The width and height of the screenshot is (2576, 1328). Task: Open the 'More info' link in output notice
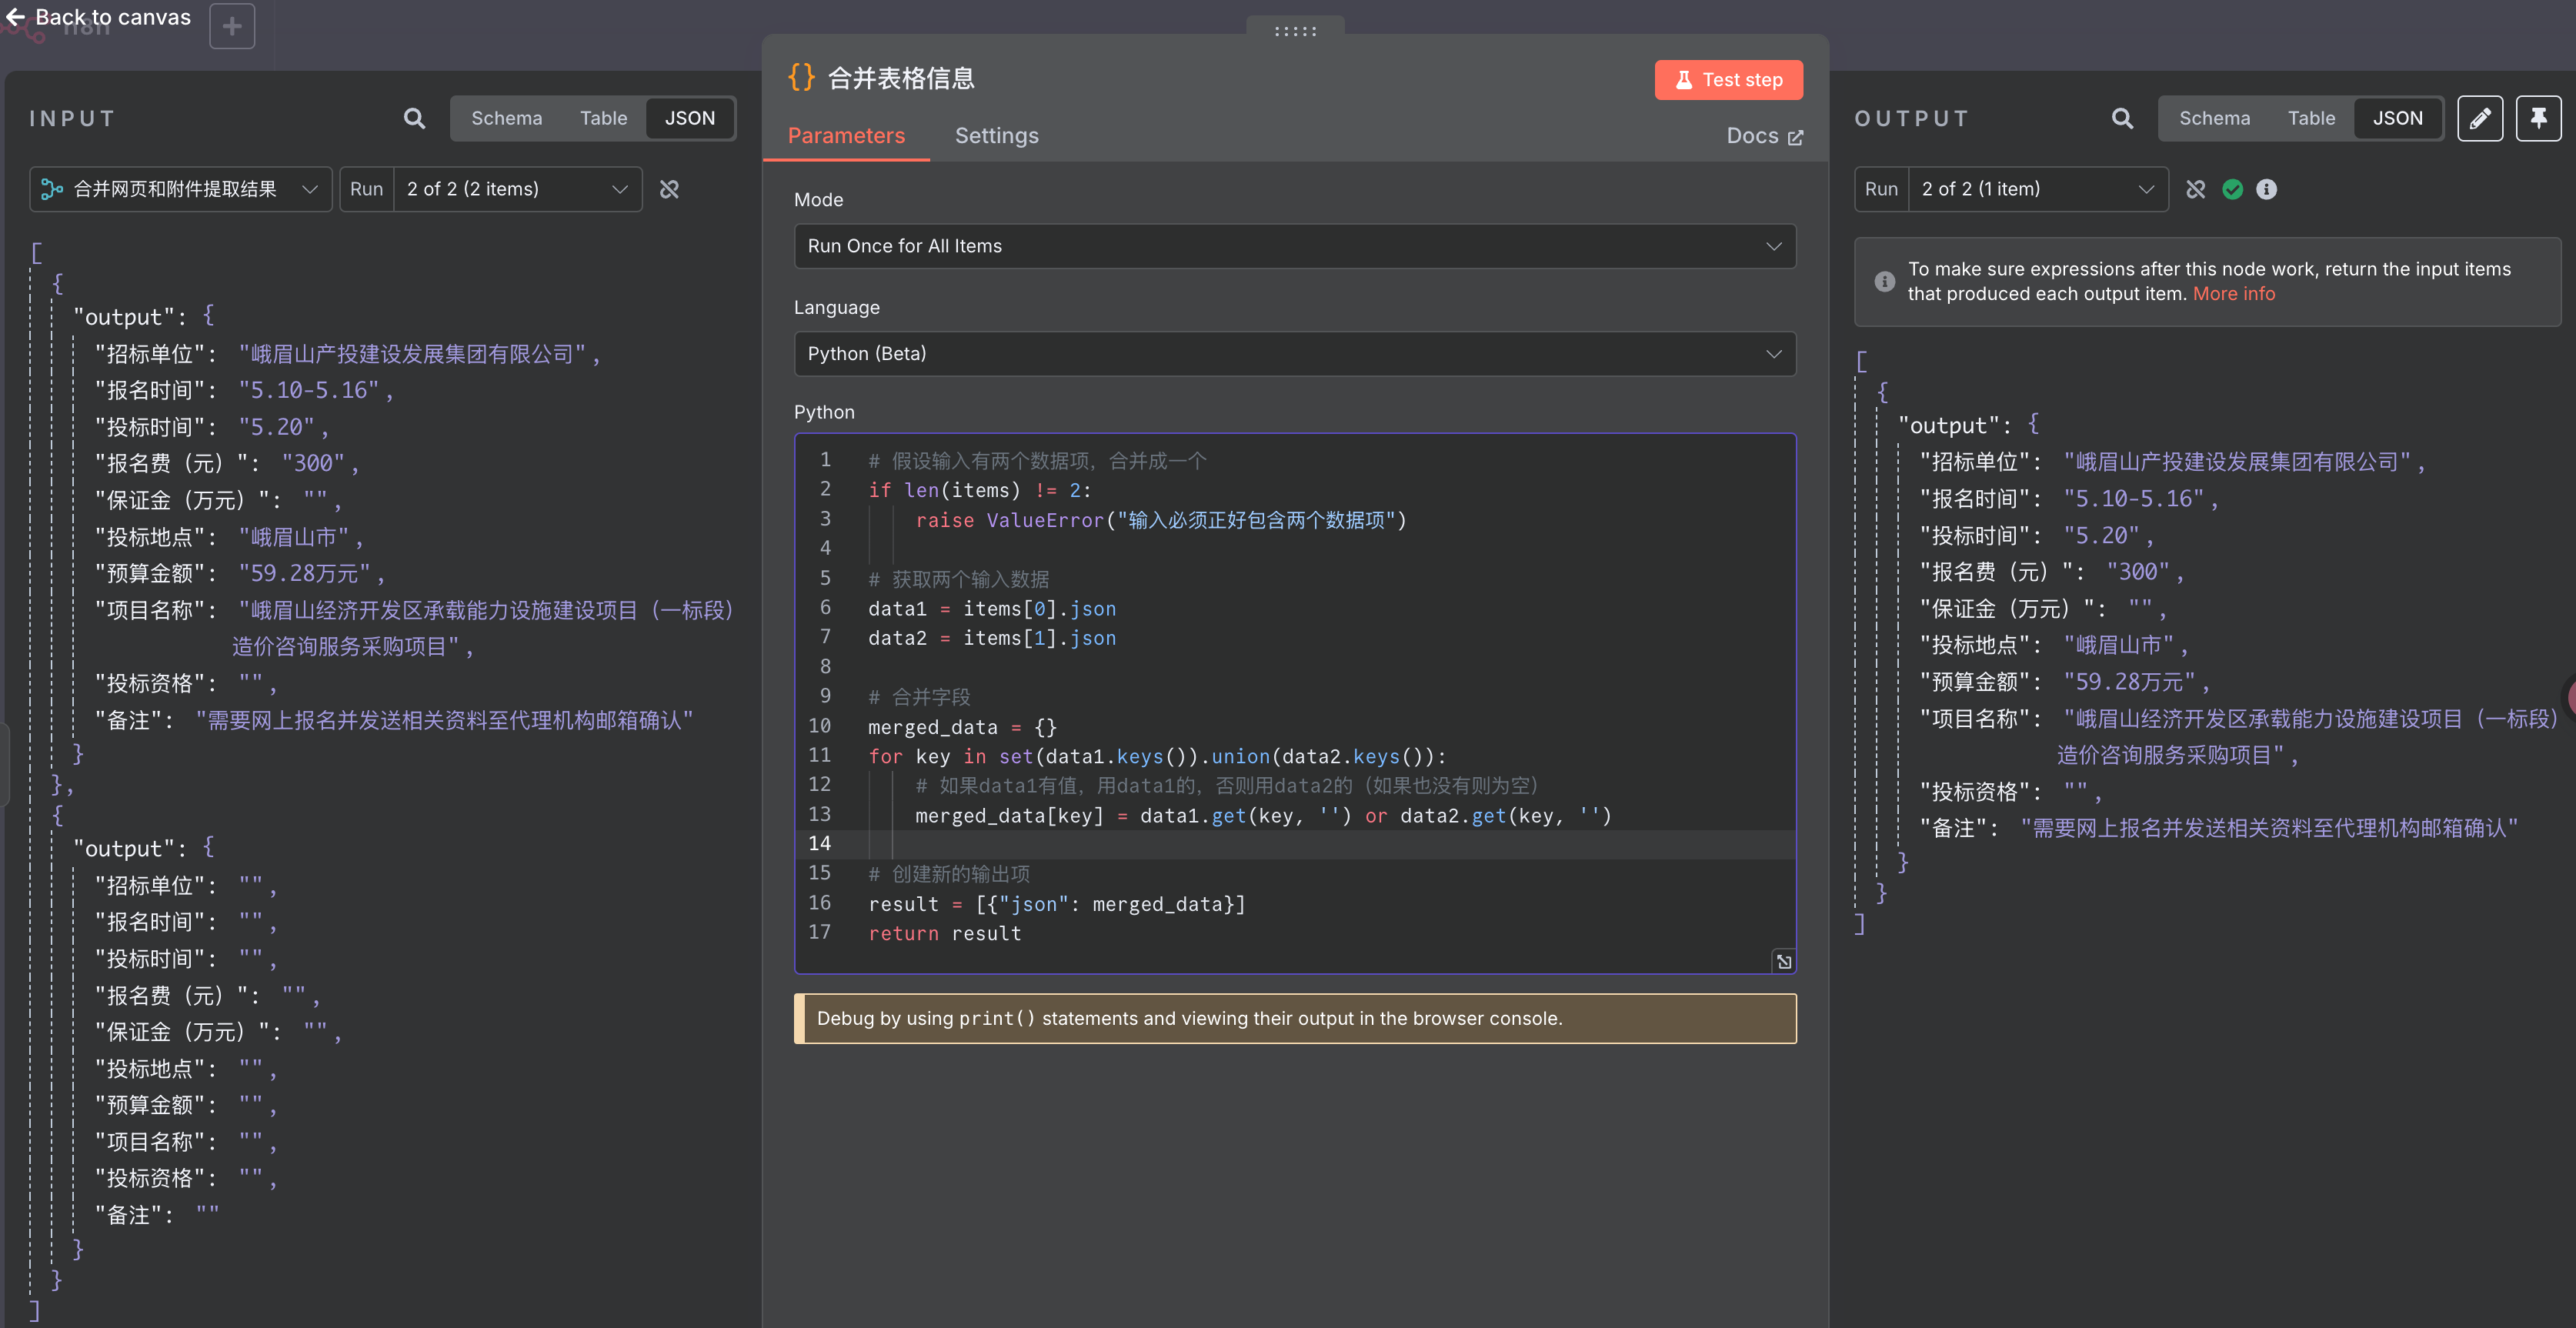click(x=2233, y=294)
